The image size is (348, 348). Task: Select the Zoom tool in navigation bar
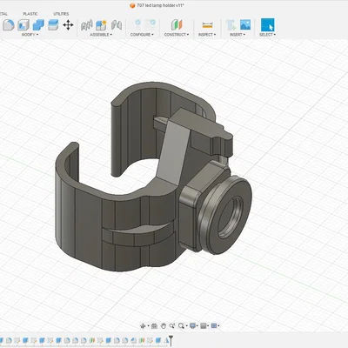point(172,326)
